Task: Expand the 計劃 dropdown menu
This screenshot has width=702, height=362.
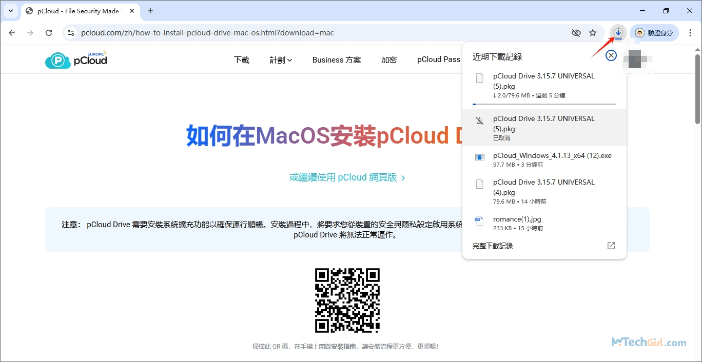Action: click(x=281, y=59)
